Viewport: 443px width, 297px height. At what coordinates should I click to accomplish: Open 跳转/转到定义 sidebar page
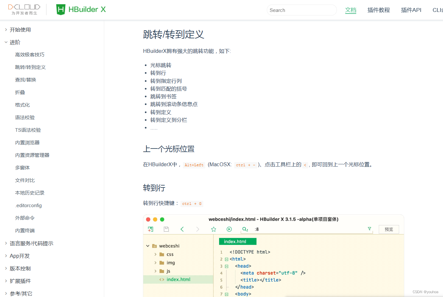[x=30, y=67]
